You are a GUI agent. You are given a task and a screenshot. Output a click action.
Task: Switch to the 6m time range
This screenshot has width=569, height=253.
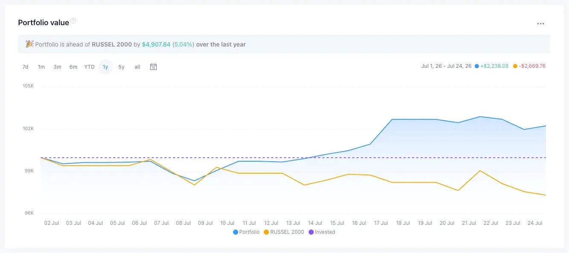coord(73,67)
